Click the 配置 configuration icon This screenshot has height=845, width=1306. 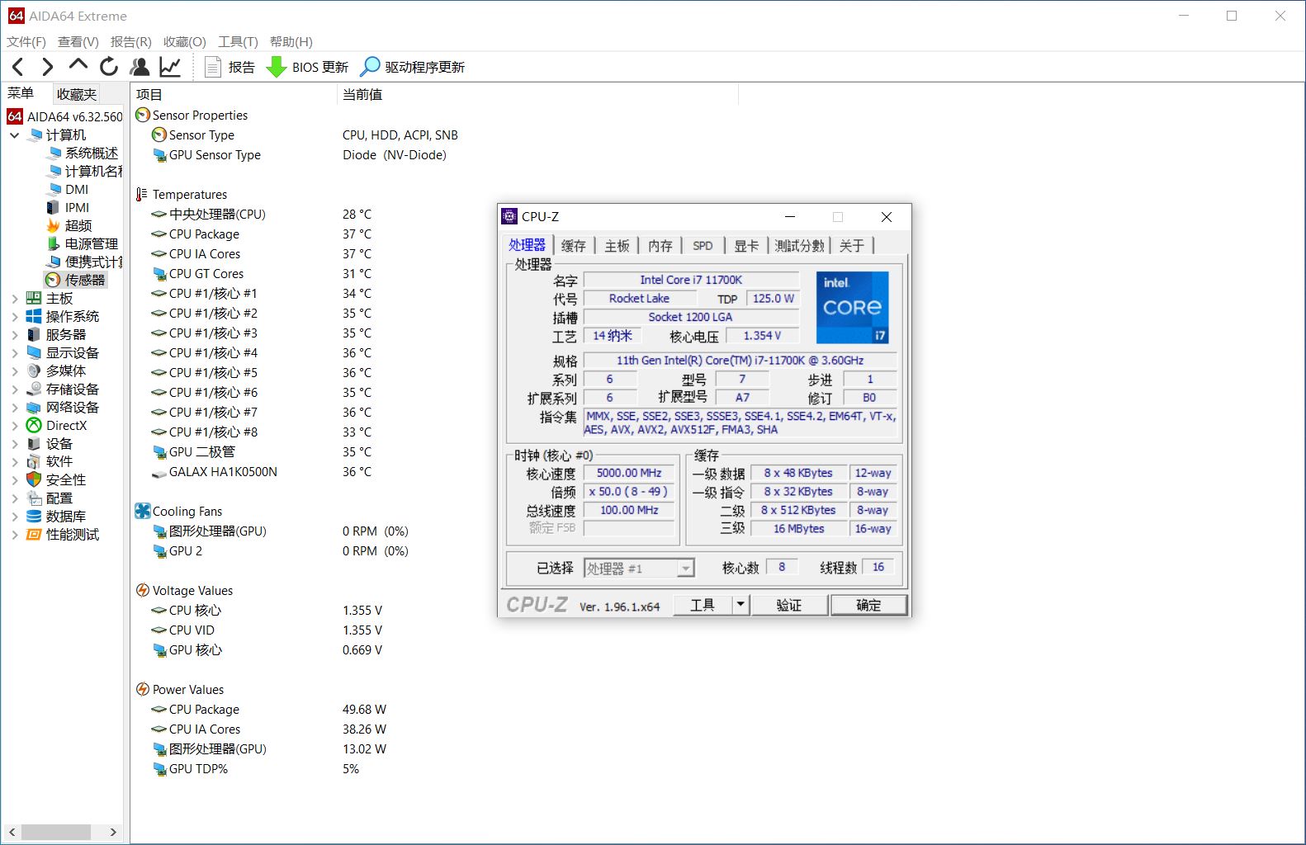[34, 498]
